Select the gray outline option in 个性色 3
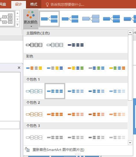 point(34,137)
